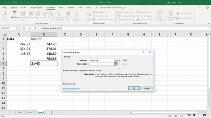Open the Insert Function wizard
The image size is (211, 118).
point(5,16)
